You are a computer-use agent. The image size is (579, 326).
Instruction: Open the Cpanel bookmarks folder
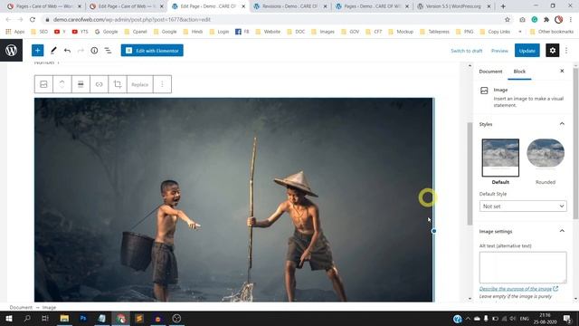click(x=136, y=32)
